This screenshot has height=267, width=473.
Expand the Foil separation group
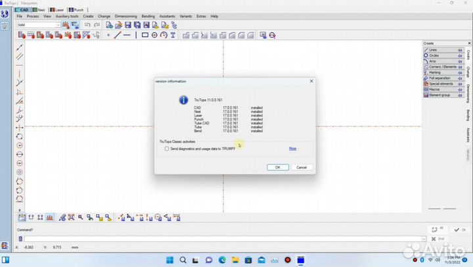pyautogui.click(x=443, y=78)
